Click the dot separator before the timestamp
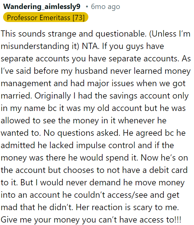Viewport: 194px width, 225px height. coord(87,7)
